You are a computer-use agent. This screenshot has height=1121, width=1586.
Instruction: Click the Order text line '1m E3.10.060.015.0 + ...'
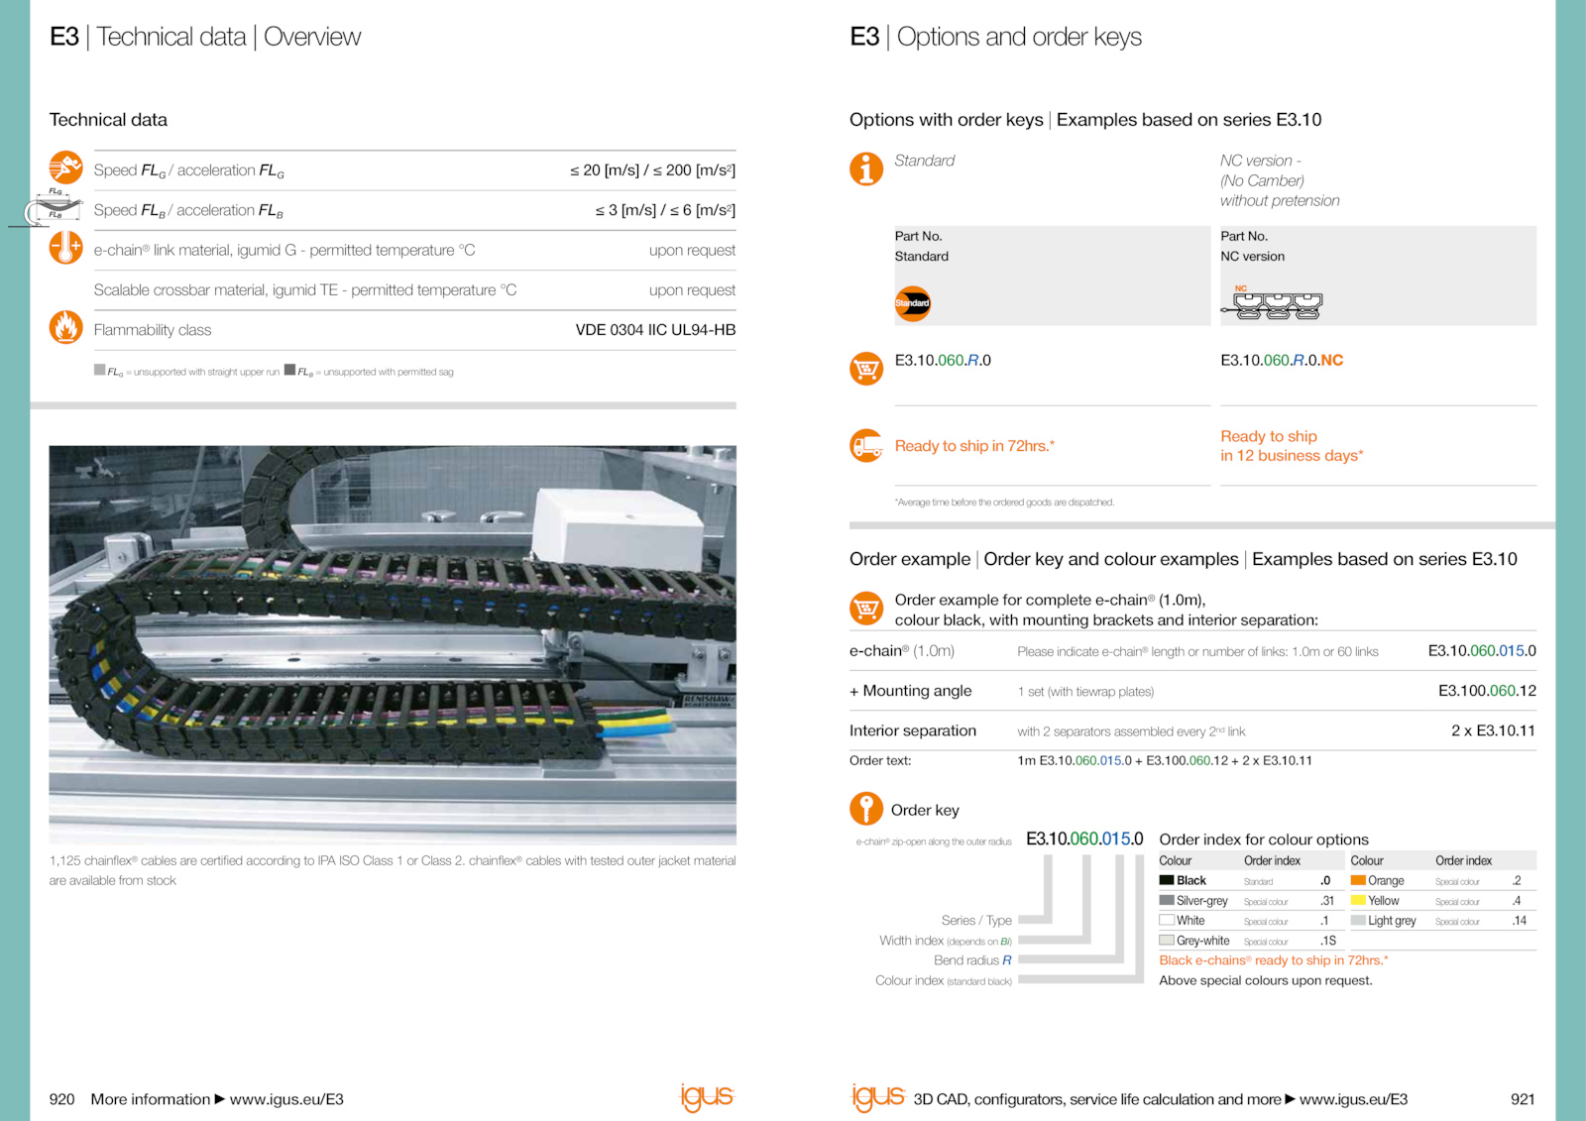tap(1165, 761)
